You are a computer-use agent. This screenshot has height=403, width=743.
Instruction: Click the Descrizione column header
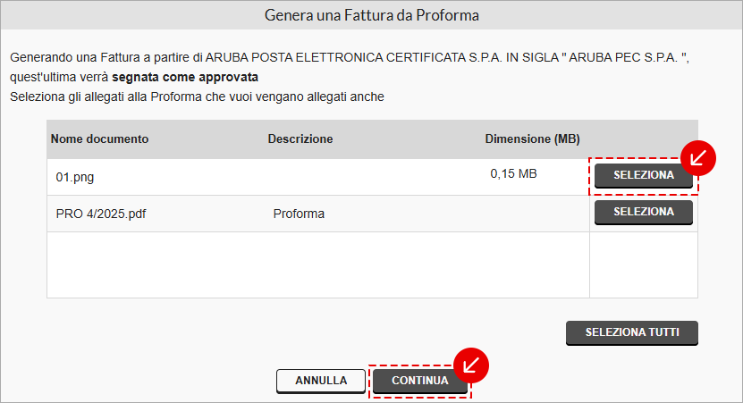click(x=300, y=139)
